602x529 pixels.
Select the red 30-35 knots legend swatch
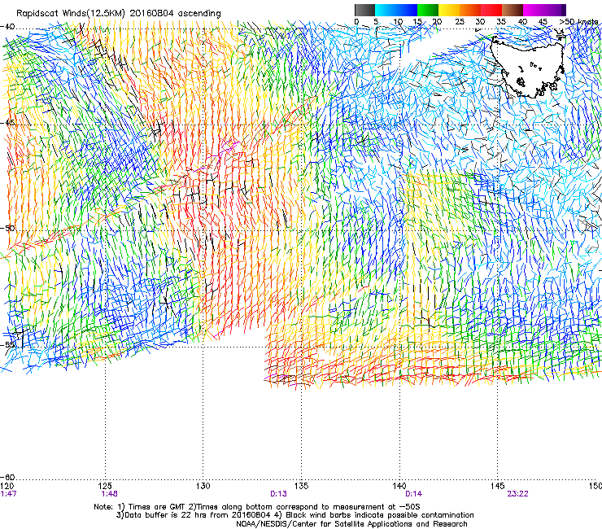point(491,10)
